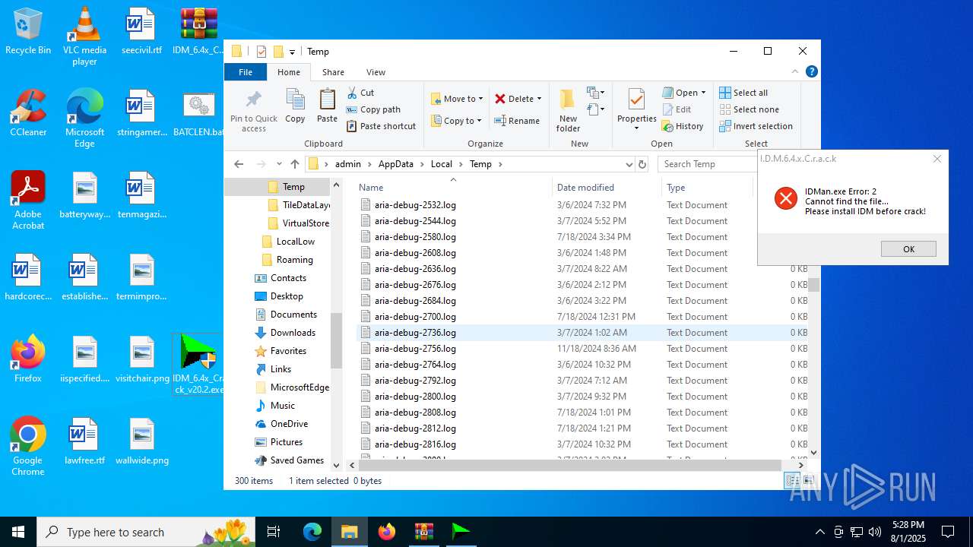Click the Rename ribbon button
Image resolution: width=973 pixels, height=547 pixels.
(x=517, y=121)
